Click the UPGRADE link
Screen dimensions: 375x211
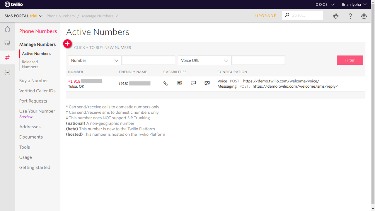(x=266, y=16)
